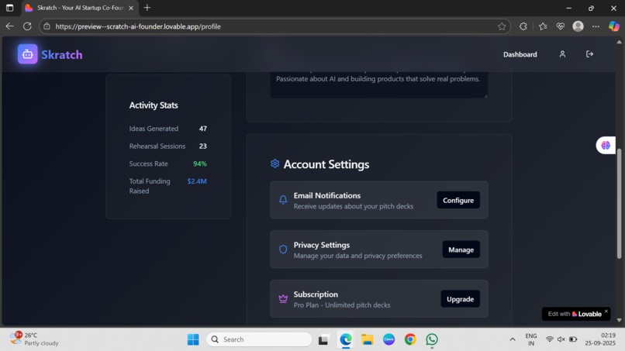Open the weather widget on taskbar
This screenshot has width=625, height=351.
[34, 339]
